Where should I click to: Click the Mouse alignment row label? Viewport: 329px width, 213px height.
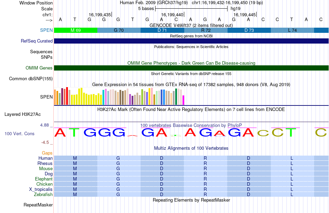tap(46, 169)
